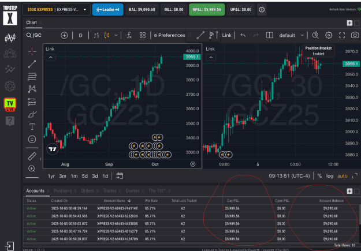Screen dimensions: 361x251
Task: Open the D interval selector
Action: 81,35
